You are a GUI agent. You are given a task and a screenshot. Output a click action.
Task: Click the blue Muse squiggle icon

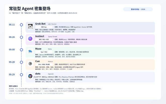click(30, 51)
